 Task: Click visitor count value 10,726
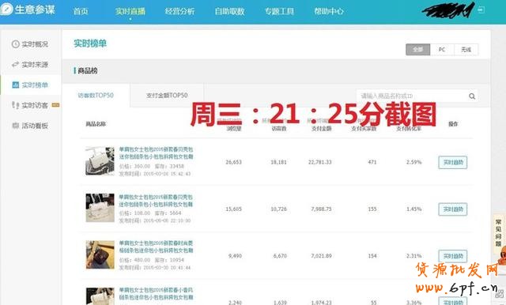click(278, 209)
